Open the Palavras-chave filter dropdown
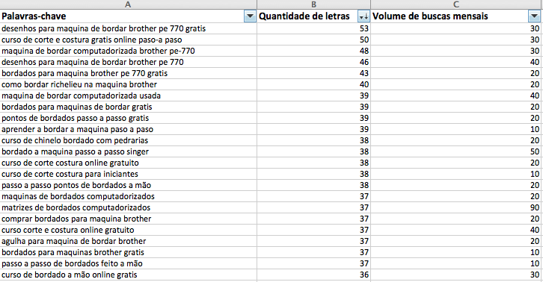The height and width of the screenshot is (282, 543). [x=250, y=16]
